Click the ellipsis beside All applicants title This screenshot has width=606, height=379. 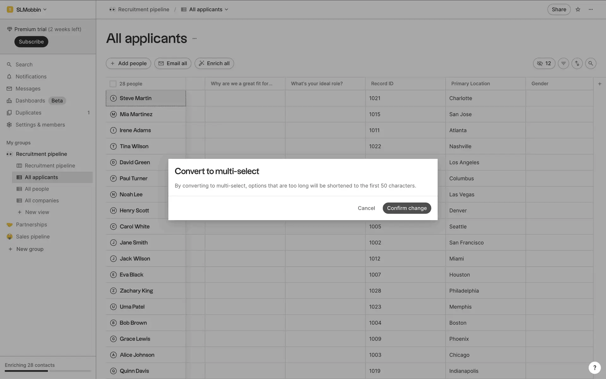click(194, 39)
